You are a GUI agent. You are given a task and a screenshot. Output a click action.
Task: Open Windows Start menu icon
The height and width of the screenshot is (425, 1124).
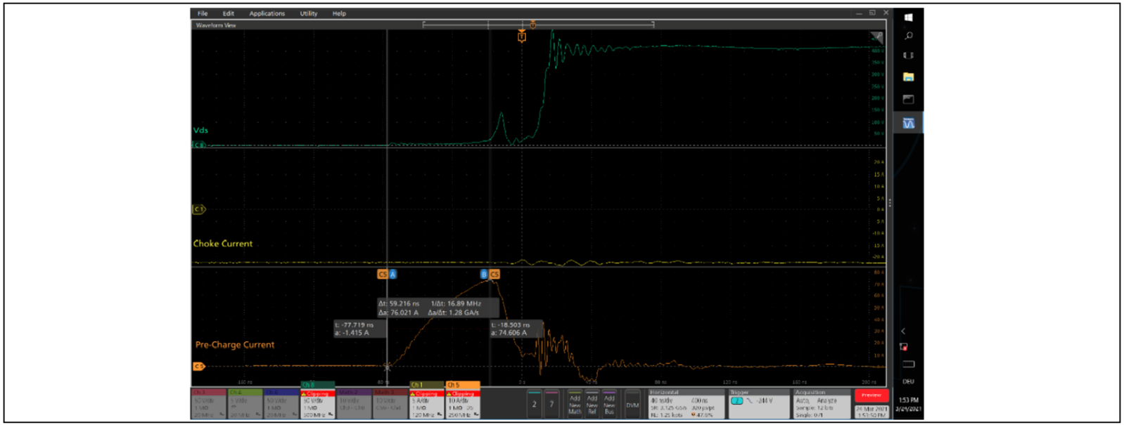point(908,17)
